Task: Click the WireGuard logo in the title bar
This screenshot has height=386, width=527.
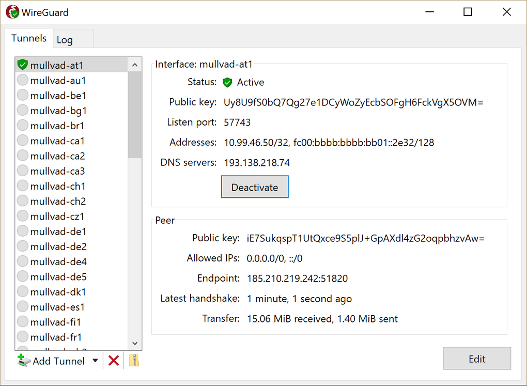Action: click(x=11, y=11)
